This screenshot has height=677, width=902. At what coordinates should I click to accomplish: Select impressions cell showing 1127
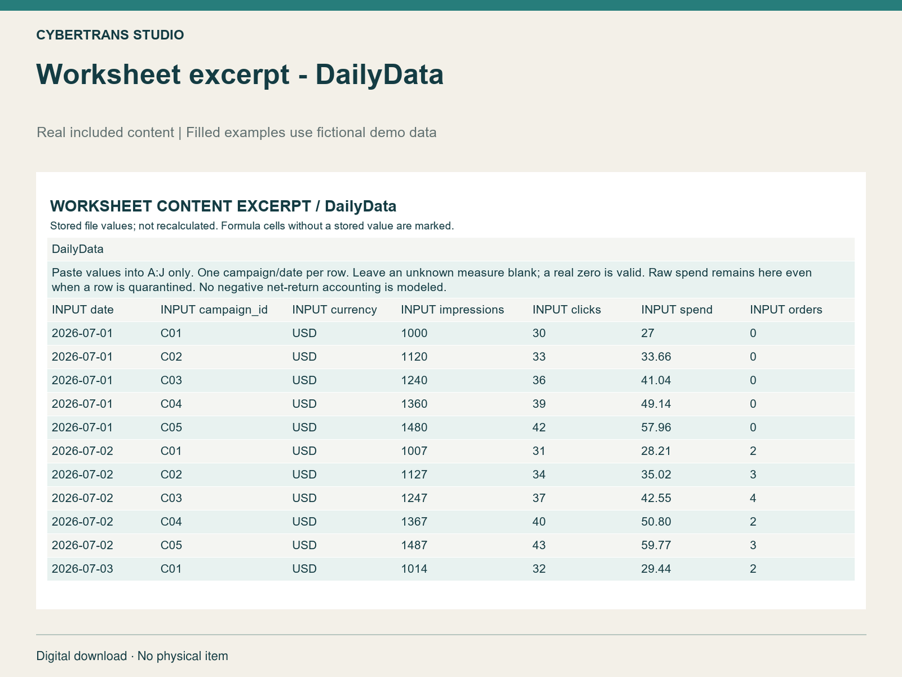tap(414, 474)
